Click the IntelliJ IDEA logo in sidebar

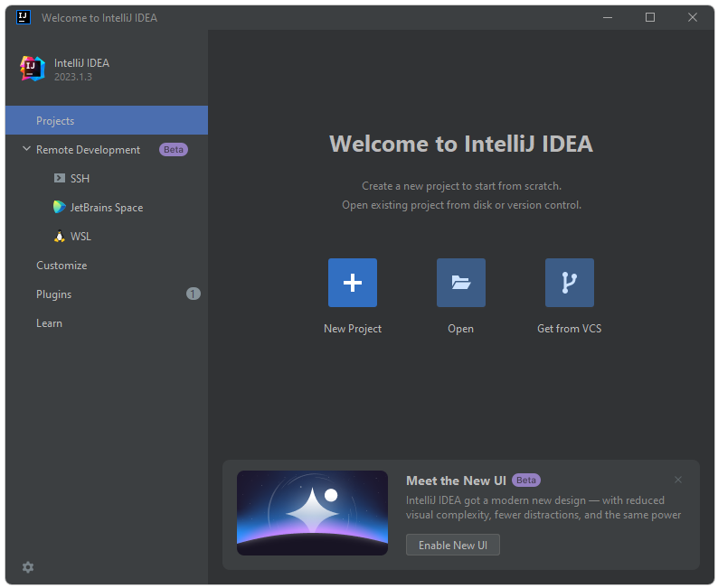click(33, 69)
